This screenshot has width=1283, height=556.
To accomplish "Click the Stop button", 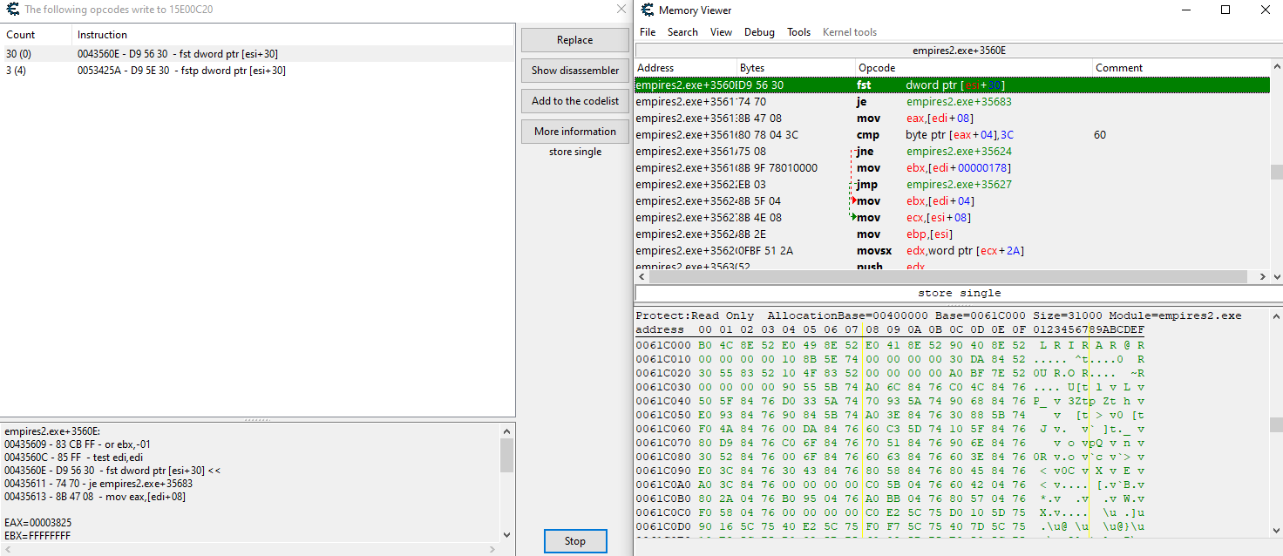I will coord(574,541).
